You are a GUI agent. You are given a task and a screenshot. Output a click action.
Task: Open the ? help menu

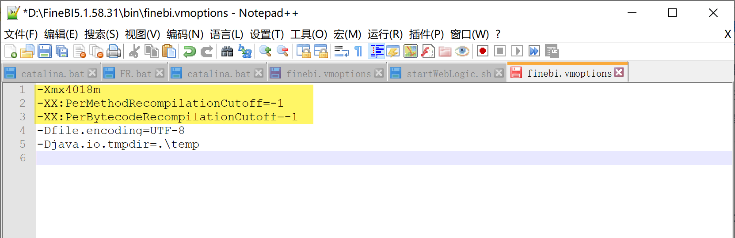pos(498,34)
